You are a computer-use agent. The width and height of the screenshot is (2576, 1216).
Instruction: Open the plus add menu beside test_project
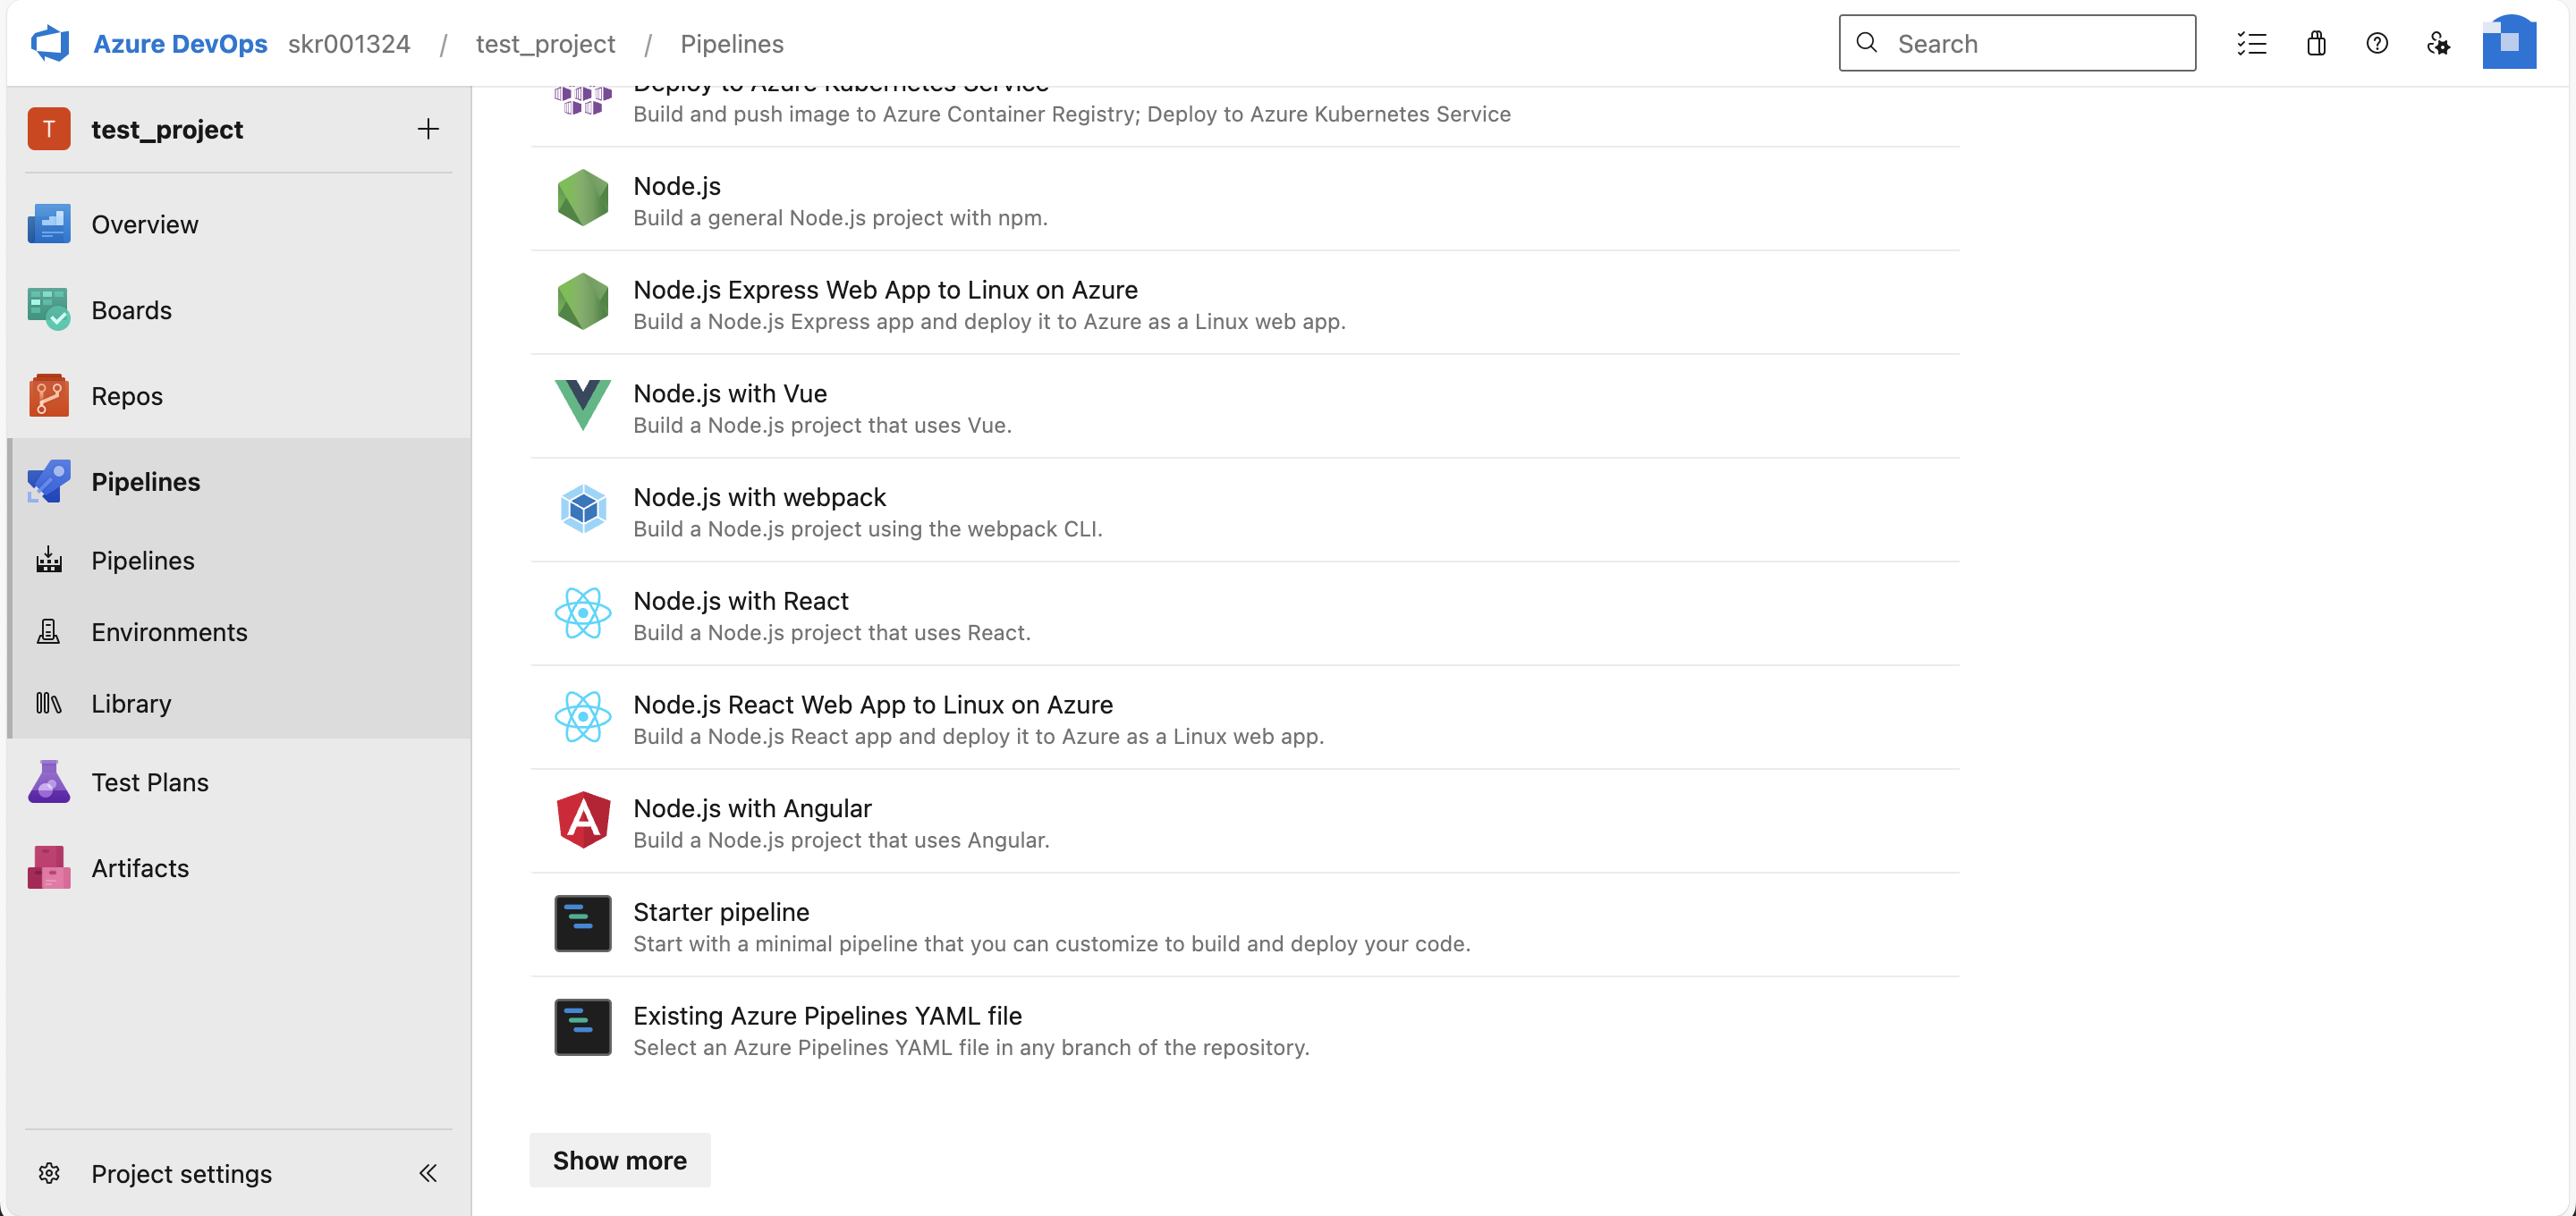click(428, 129)
